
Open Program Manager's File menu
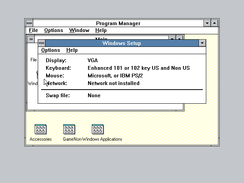[x=34, y=30]
